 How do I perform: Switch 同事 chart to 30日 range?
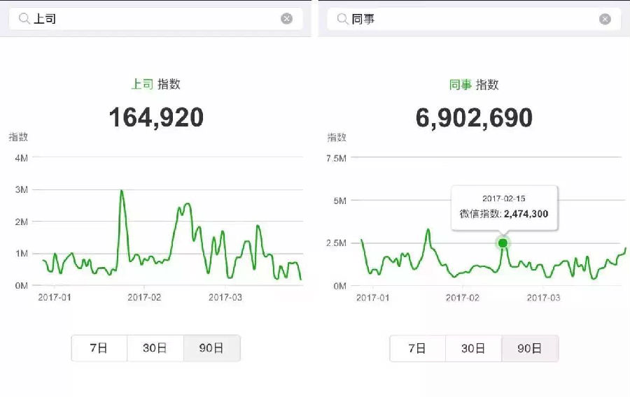(473, 348)
